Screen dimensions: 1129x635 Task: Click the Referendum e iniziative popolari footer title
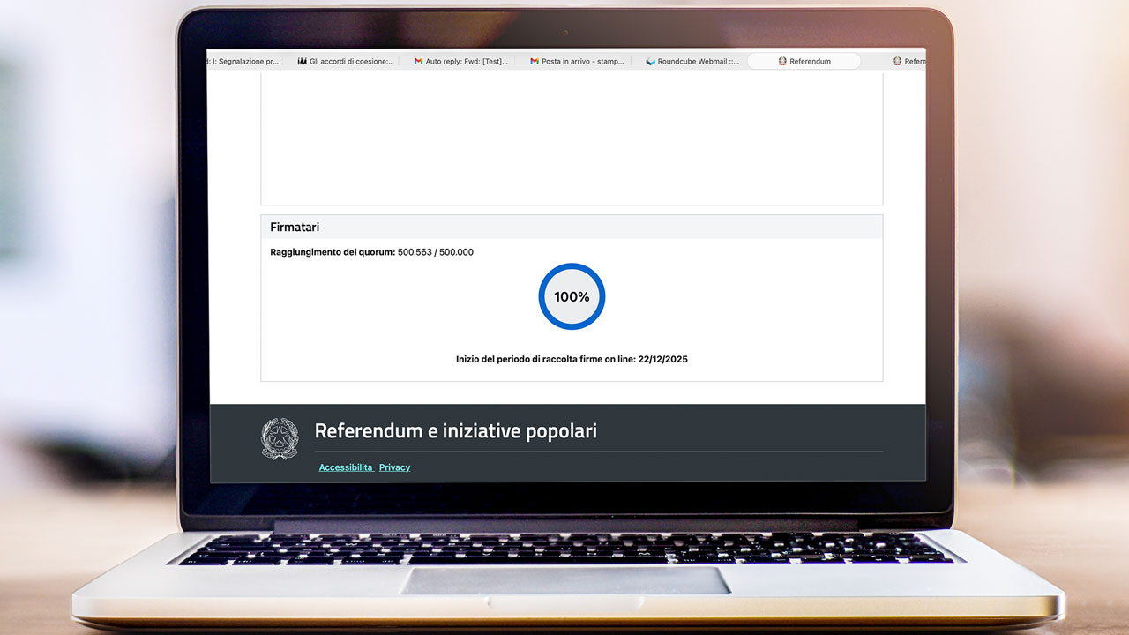click(455, 431)
